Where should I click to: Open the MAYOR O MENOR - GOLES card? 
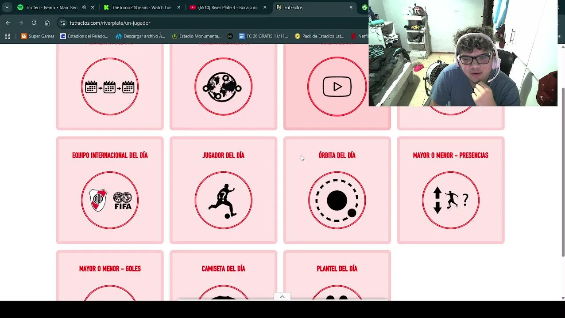coord(110,276)
